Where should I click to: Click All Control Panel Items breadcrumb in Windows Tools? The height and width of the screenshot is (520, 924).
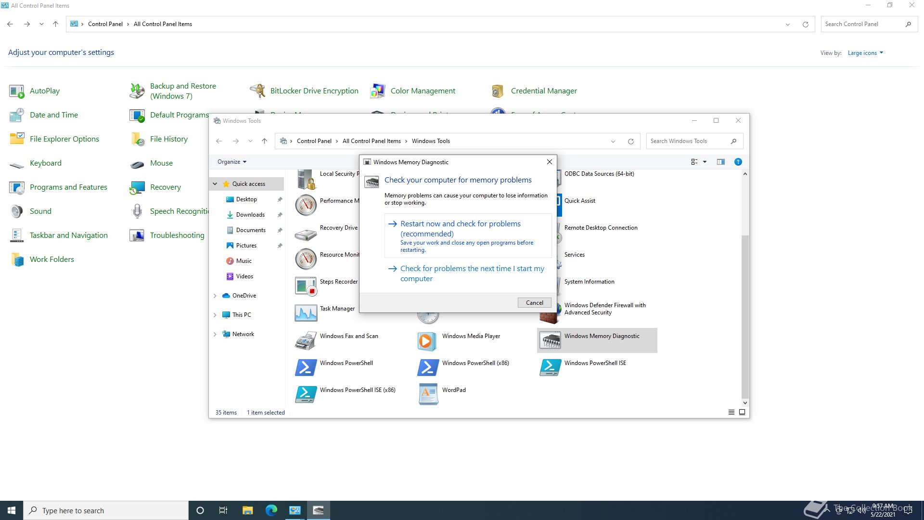372,141
